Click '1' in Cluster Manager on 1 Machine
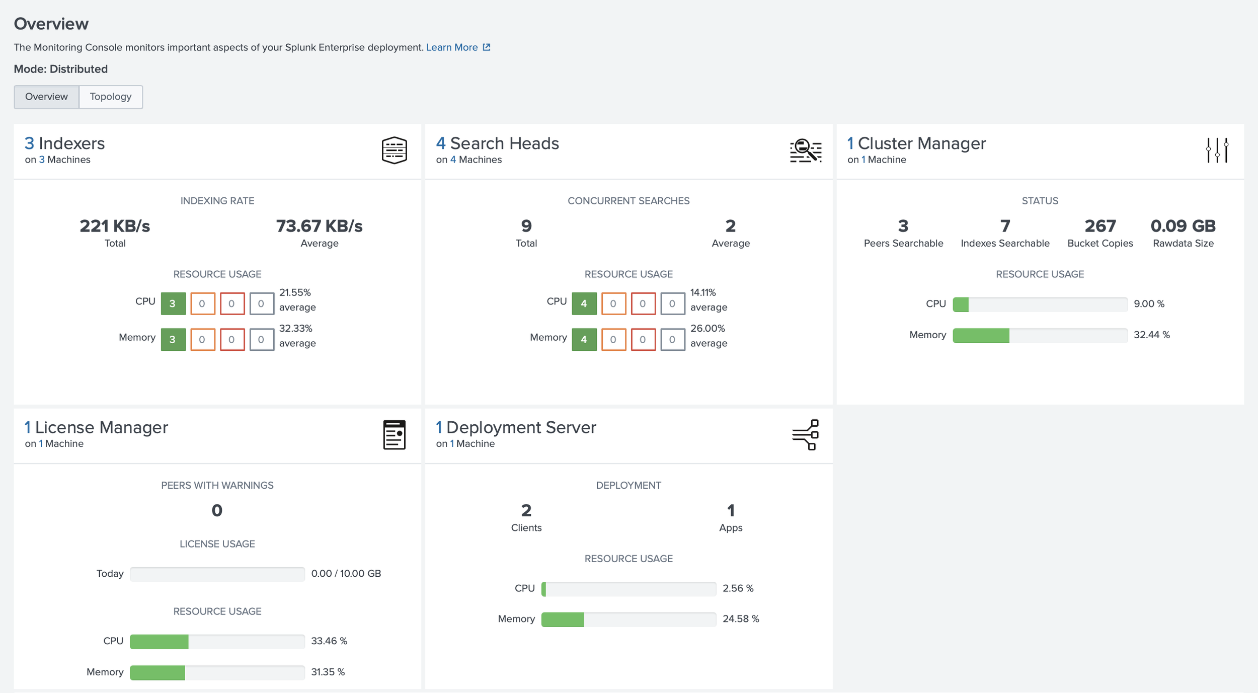Image resolution: width=1258 pixels, height=693 pixels. pyautogui.click(x=863, y=160)
